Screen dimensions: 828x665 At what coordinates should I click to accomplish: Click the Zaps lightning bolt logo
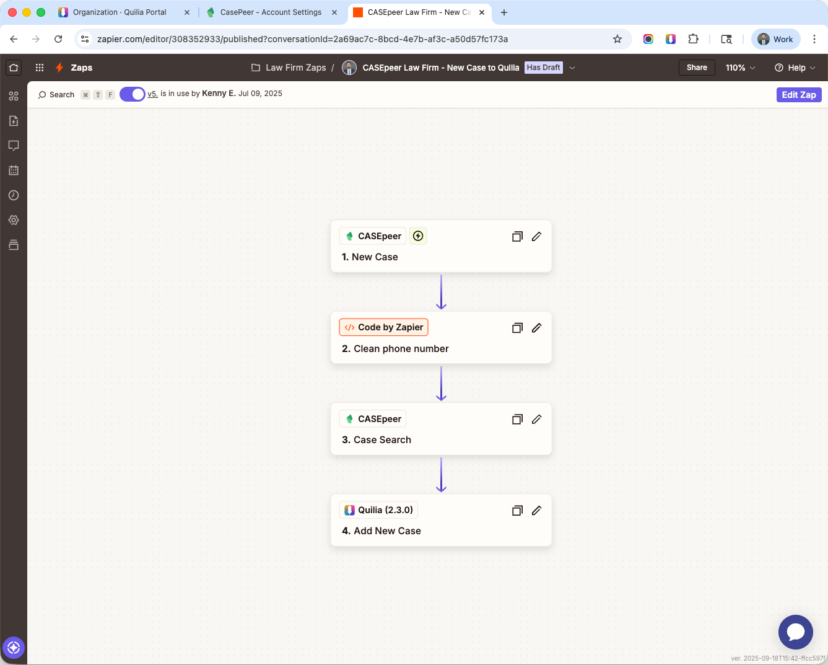tap(59, 68)
